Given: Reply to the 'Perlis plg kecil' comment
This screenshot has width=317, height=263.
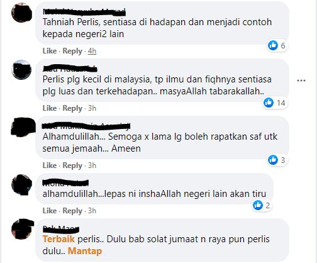Looking at the screenshot, I should (72, 108).
